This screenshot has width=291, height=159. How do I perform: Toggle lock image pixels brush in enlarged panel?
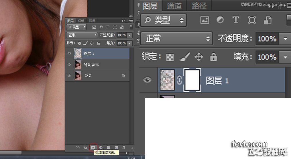pyautogui.click(x=185, y=57)
